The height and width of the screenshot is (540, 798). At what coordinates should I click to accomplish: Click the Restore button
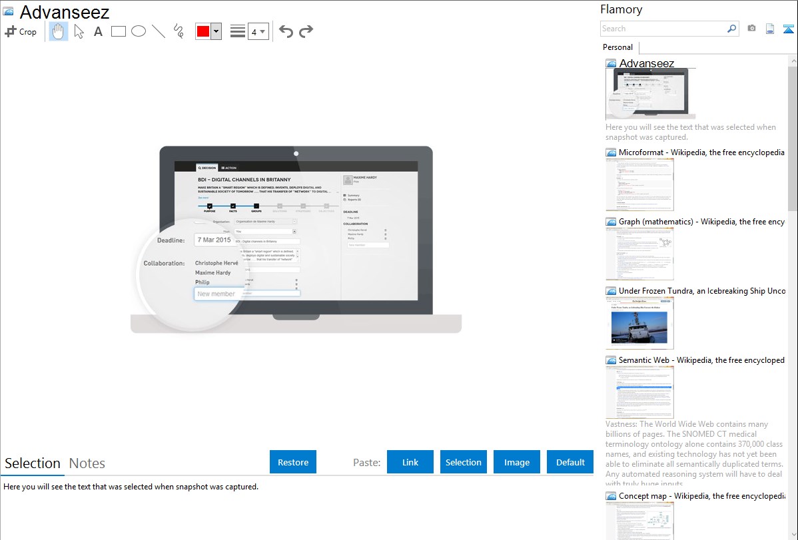293,462
